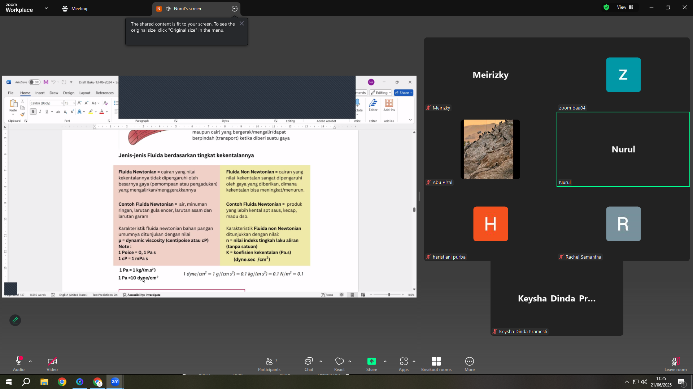The image size is (693, 389).
Task: Toggle Bold formatting in Word
Action: (33, 112)
